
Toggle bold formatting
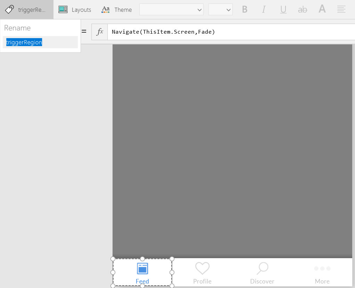[245, 10]
